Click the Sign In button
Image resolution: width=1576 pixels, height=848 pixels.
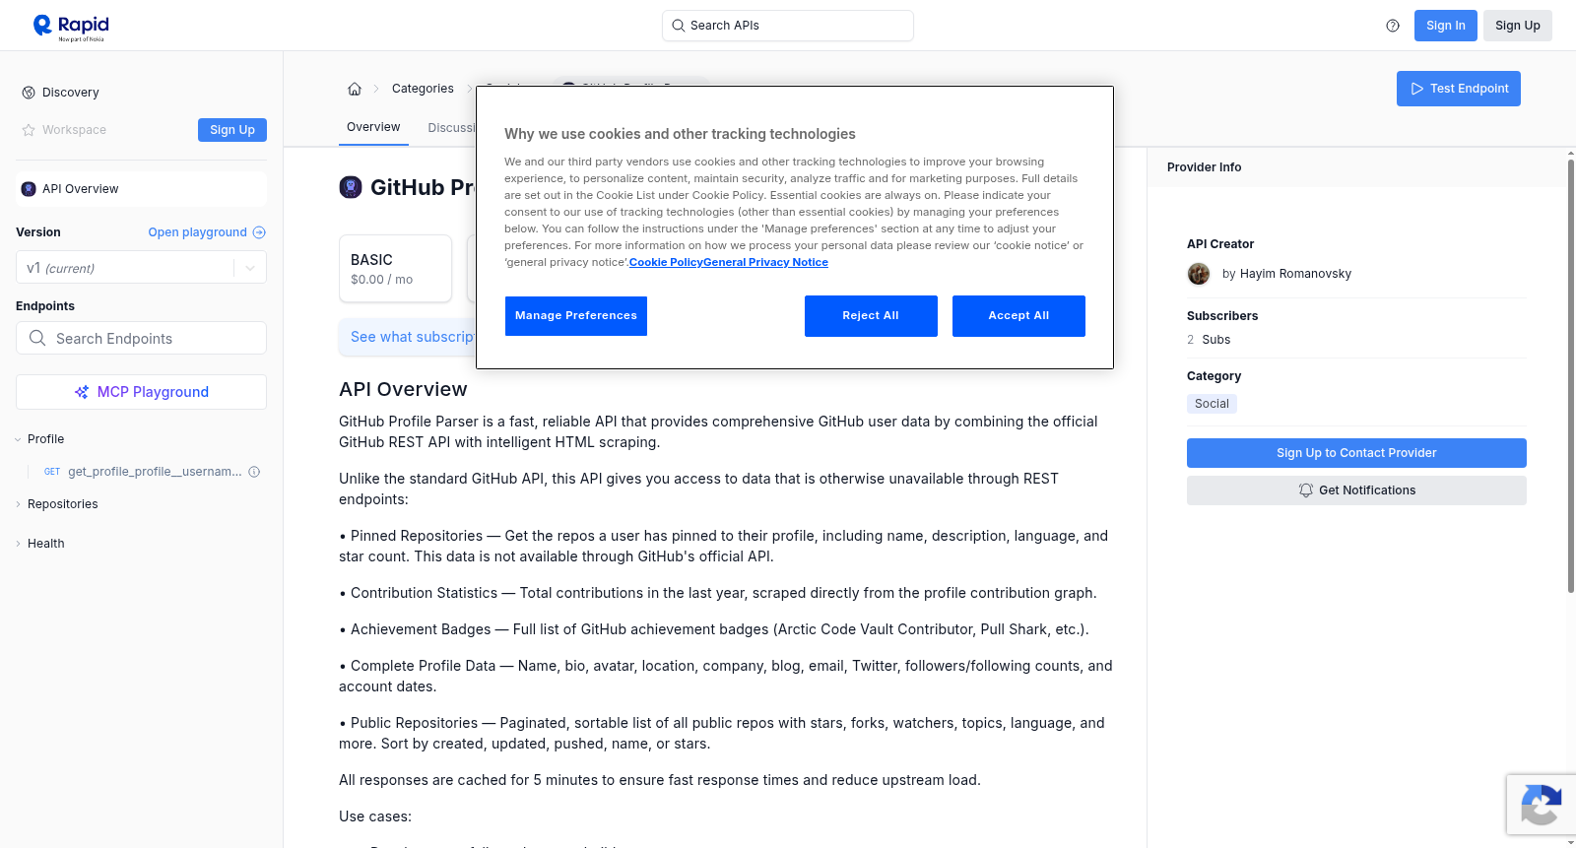[x=1445, y=26]
